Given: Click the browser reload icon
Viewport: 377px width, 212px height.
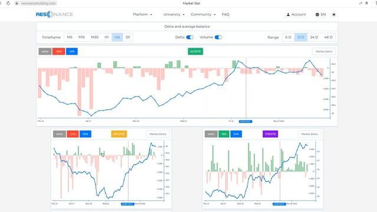Looking at the screenshot, I should coord(8,3).
